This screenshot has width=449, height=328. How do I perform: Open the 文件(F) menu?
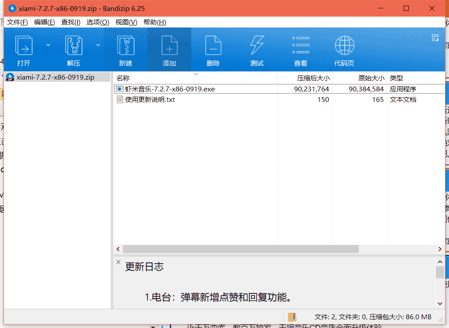17,22
